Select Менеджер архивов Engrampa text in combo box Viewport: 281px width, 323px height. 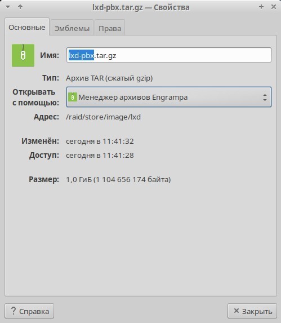[x=133, y=97]
